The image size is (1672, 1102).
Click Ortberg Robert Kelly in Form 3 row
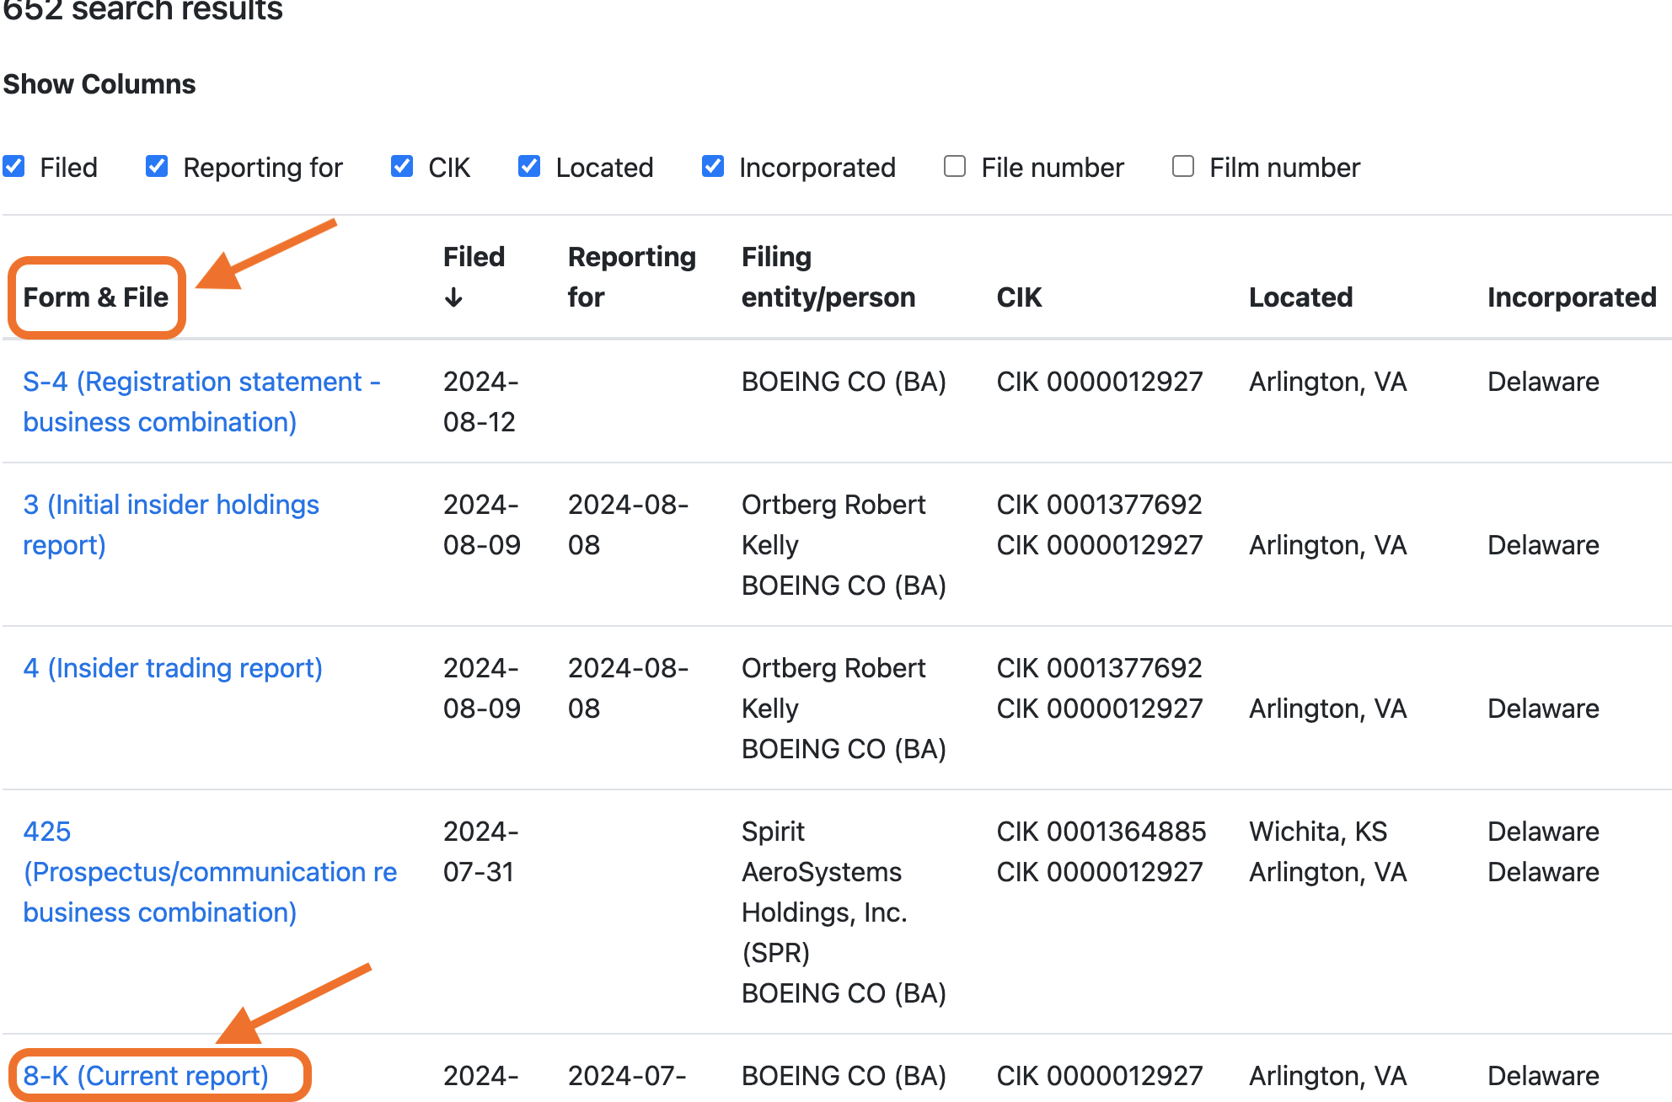tap(833, 525)
